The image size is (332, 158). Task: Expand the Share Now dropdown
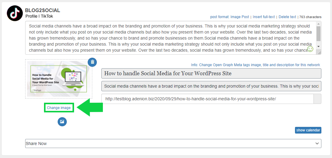(173, 143)
